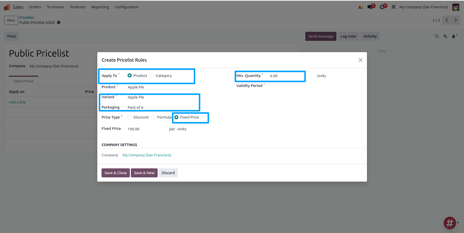Select the Category radio button
Screen dimensions: 464x233
[152, 75]
